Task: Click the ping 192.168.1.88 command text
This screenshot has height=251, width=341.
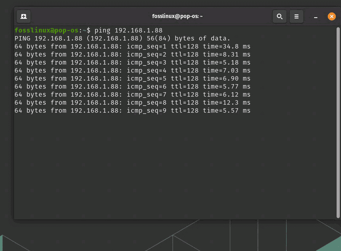Action: (x=129, y=30)
